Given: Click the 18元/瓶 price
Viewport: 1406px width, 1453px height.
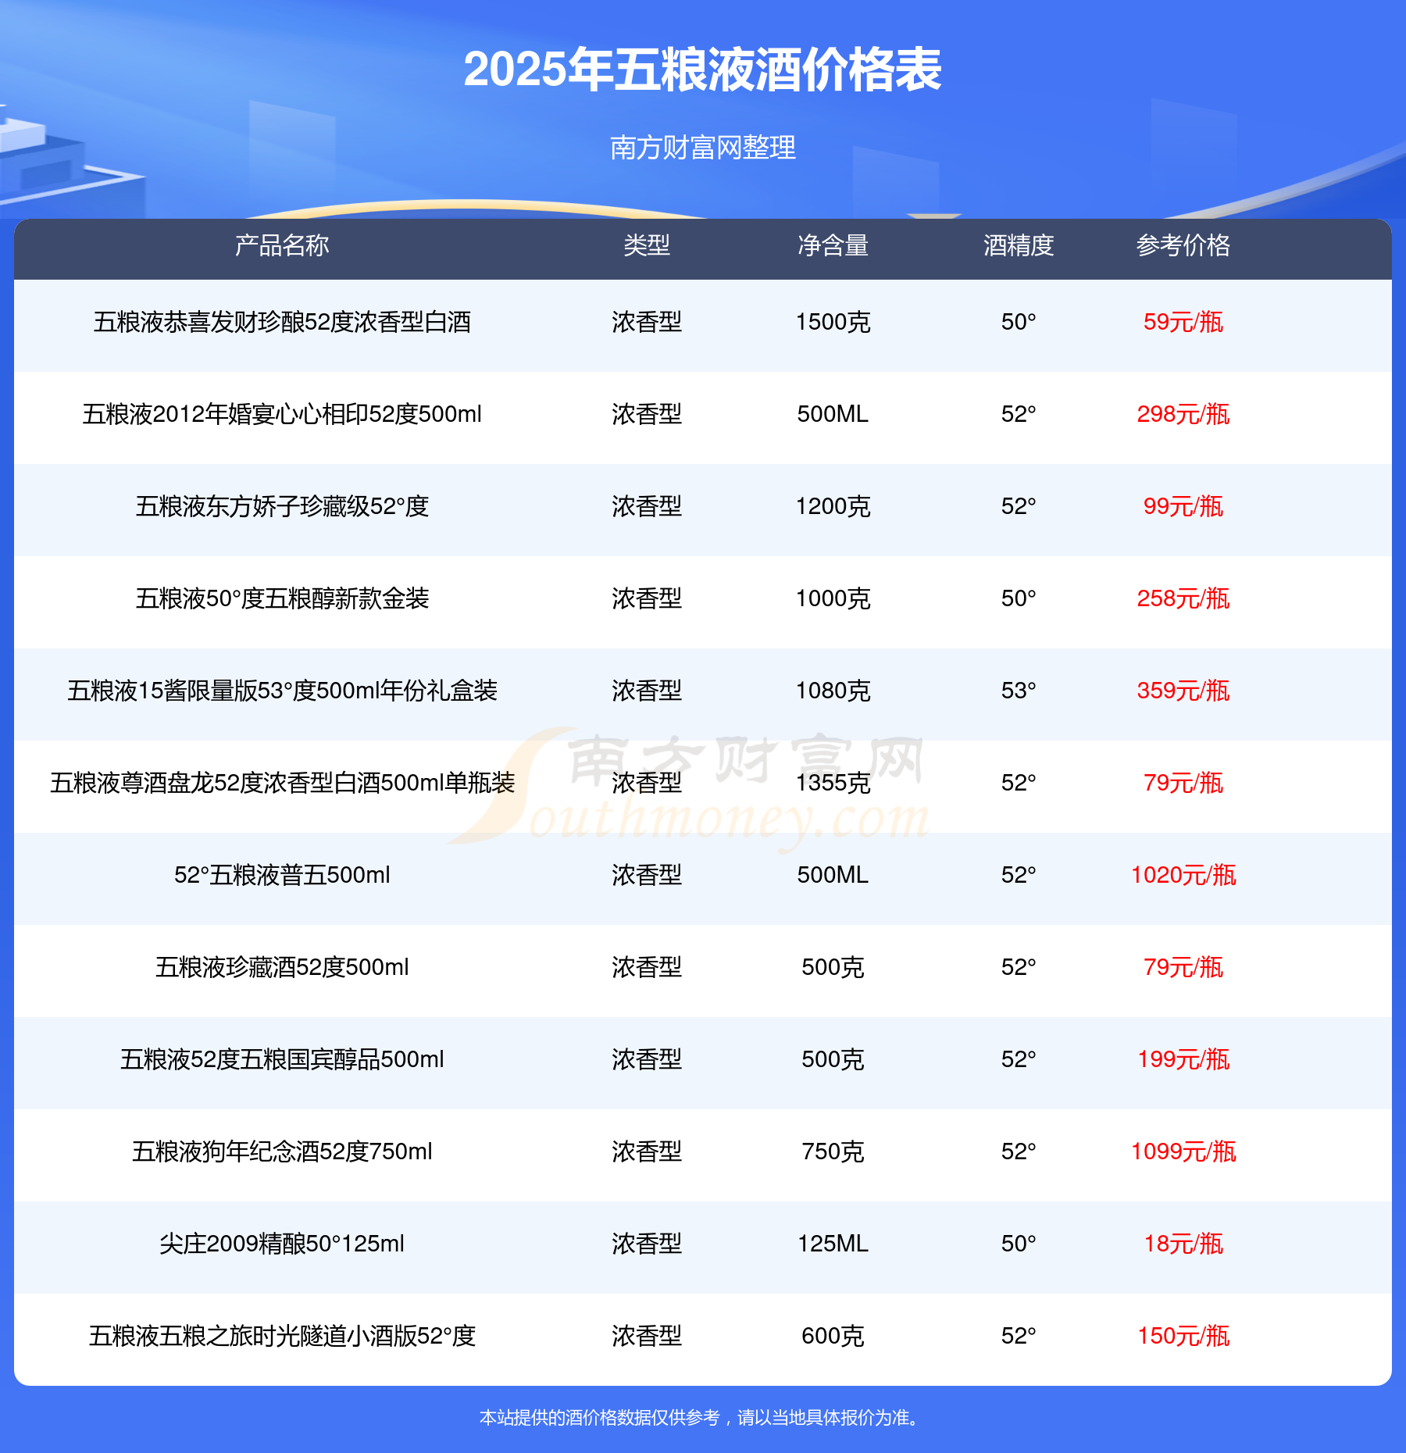Looking at the screenshot, I should (1183, 1244).
